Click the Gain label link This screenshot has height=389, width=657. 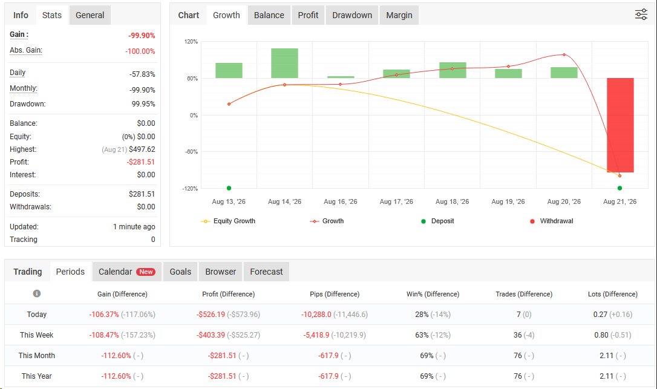click(19, 34)
